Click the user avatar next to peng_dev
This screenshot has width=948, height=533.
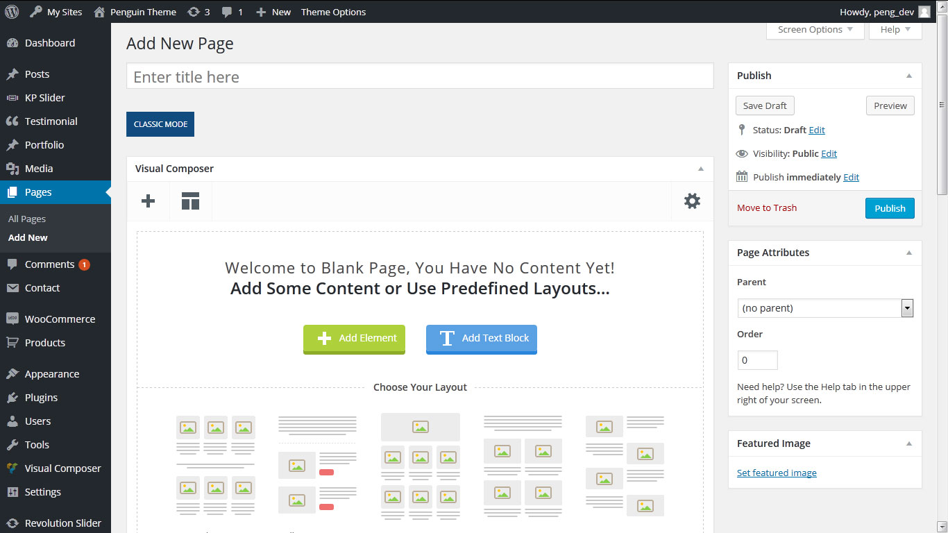pos(924,12)
